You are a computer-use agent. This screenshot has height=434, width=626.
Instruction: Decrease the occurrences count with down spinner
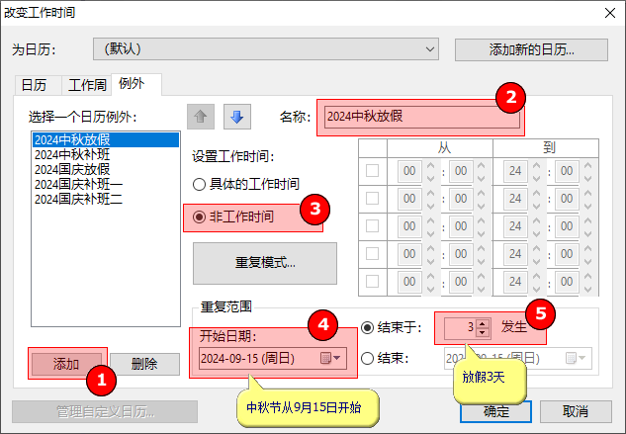point(483,331)
